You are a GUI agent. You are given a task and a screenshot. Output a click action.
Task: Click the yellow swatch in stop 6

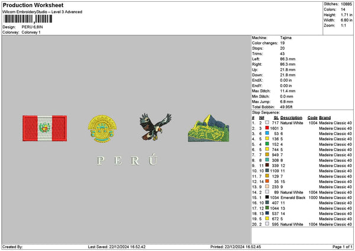tap(267, 149)
